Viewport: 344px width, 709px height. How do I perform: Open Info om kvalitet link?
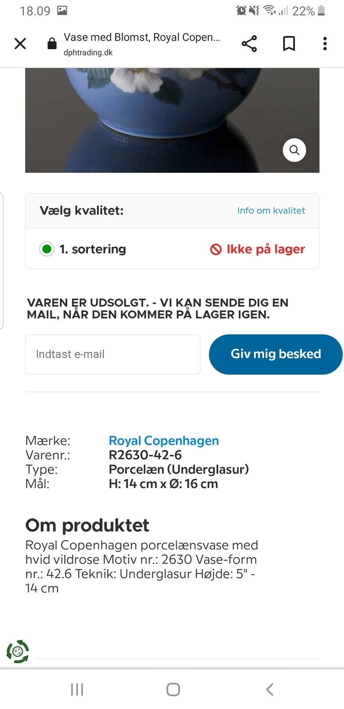coord(271,210)
